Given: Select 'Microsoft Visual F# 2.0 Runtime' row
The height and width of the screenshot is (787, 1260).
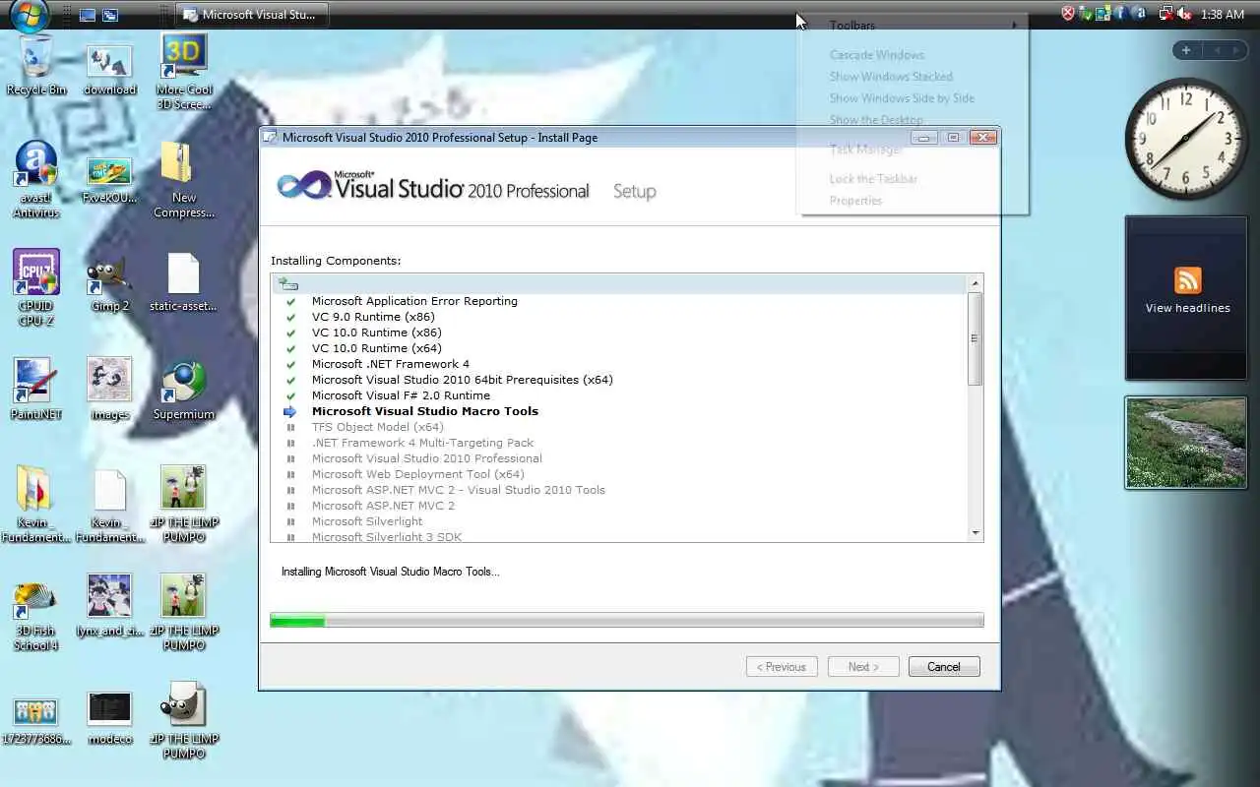Looking at the screenshot, I should point(401,395).
